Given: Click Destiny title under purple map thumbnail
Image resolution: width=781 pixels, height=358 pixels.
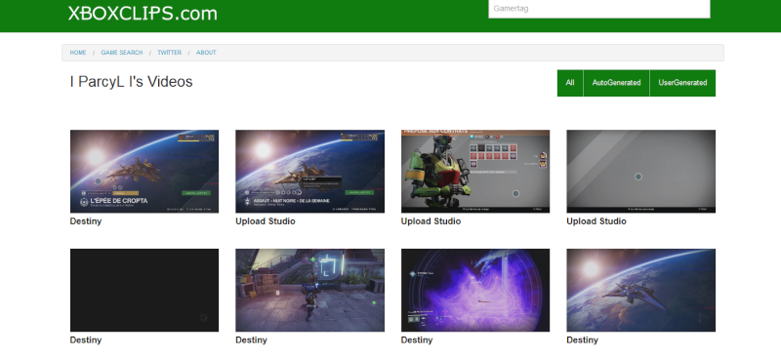Looking at the screenshot, I should click(x=417, y=340).
